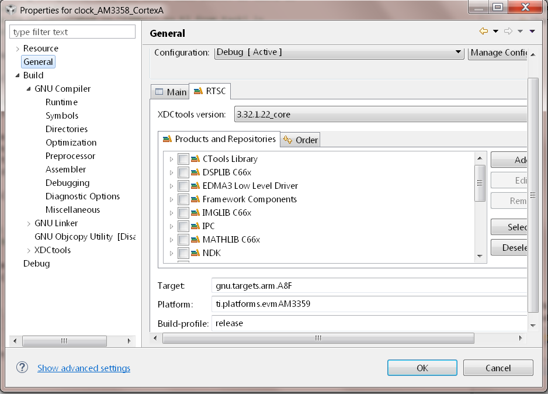Image resolution: width=548 pixels, height=394 pixels.
Task: Click the EDMA3 Low Level Driver icon
Action: 195,186
